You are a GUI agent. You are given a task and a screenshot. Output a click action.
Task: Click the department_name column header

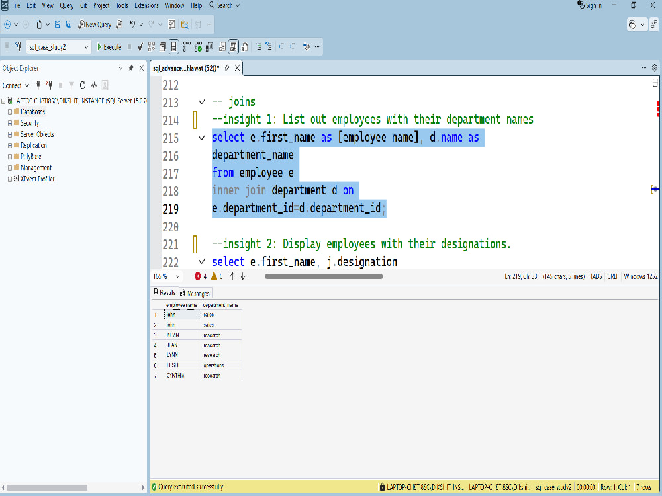[221, 305]
